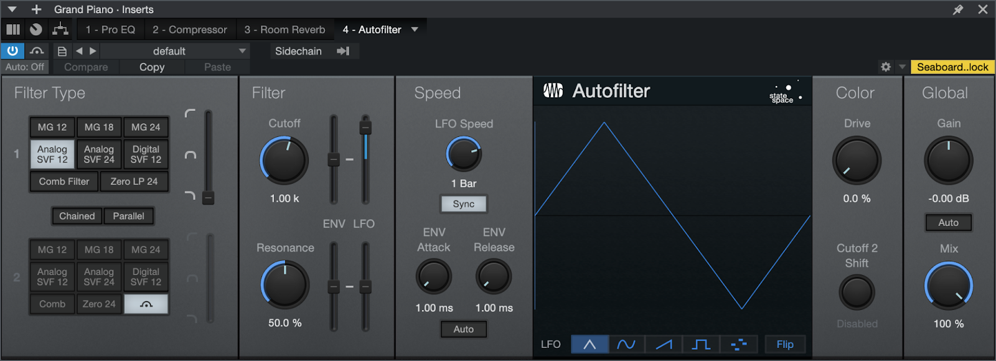
Task: Click the three vertical bars icon
Action: (x=13, y=29)
